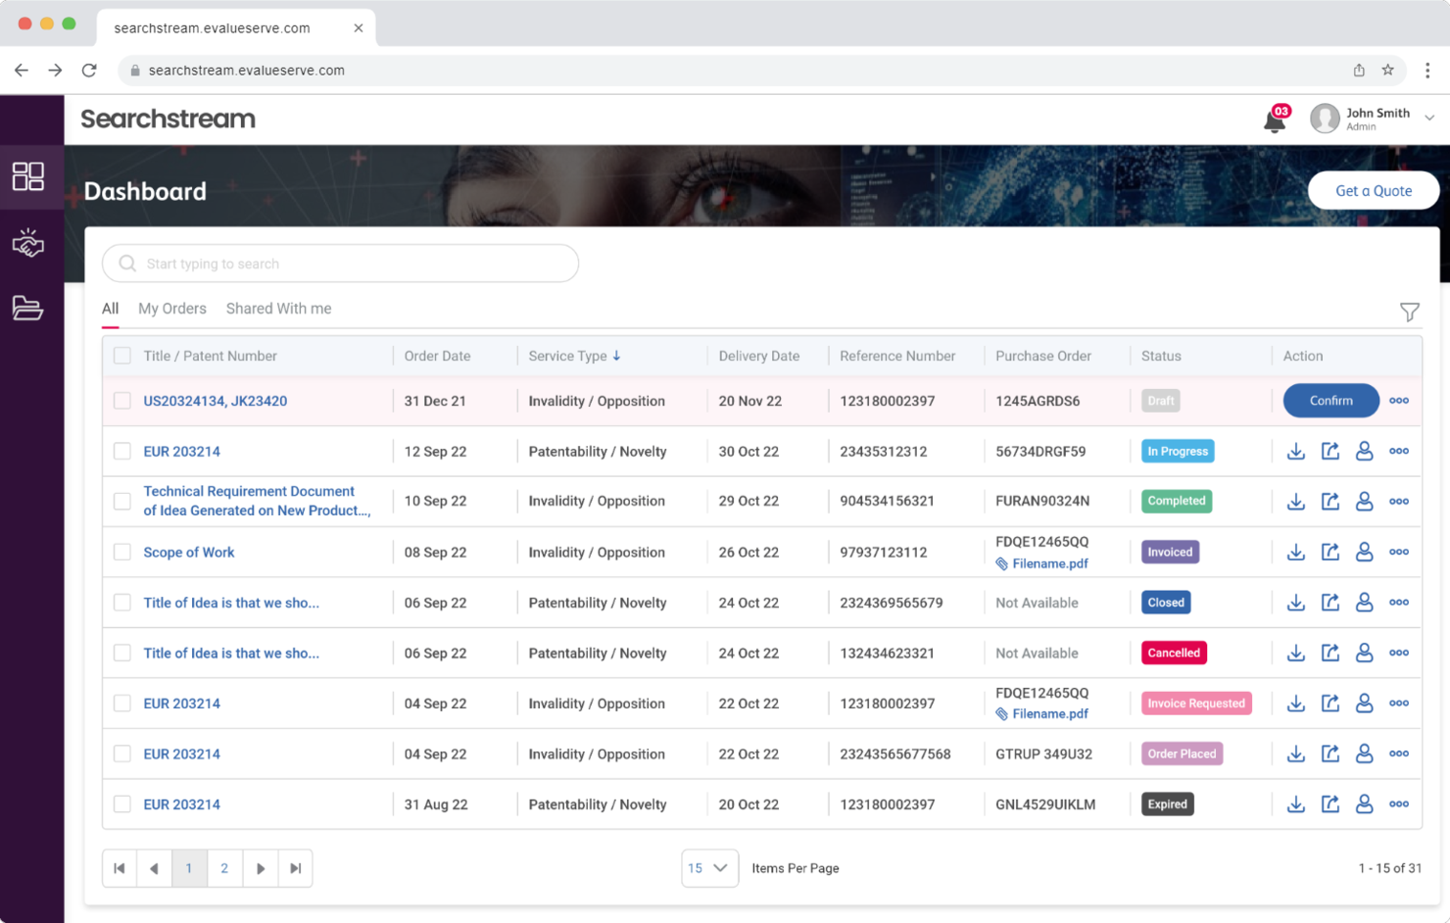This screenshot has height=923, width=1450.
Task: Go to last page of results
Action: click(x=295, y=868)
